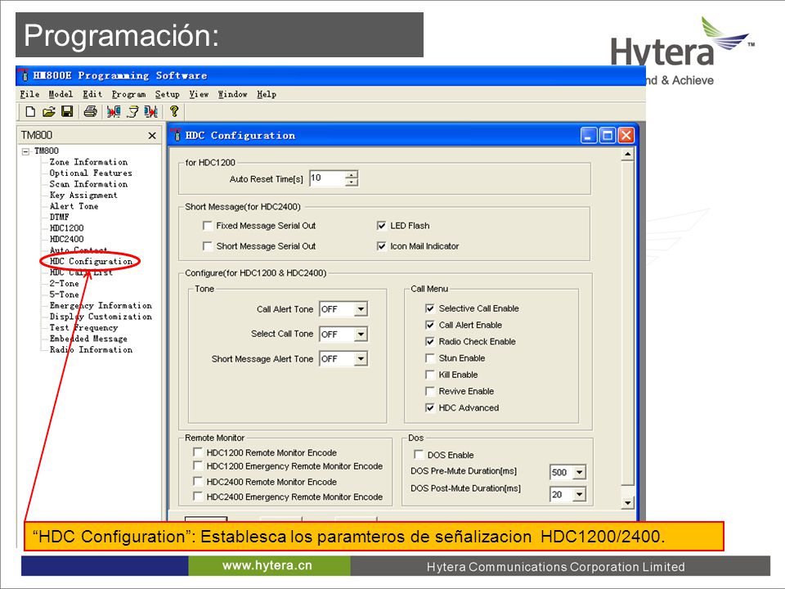Enable HDC2400 Emergency Remote Monitor Encode

tap(198, 496)
